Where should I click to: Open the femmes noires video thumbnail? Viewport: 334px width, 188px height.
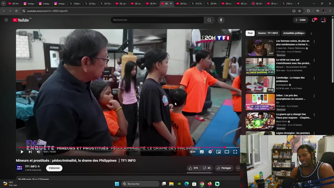[x=260, y=48]
